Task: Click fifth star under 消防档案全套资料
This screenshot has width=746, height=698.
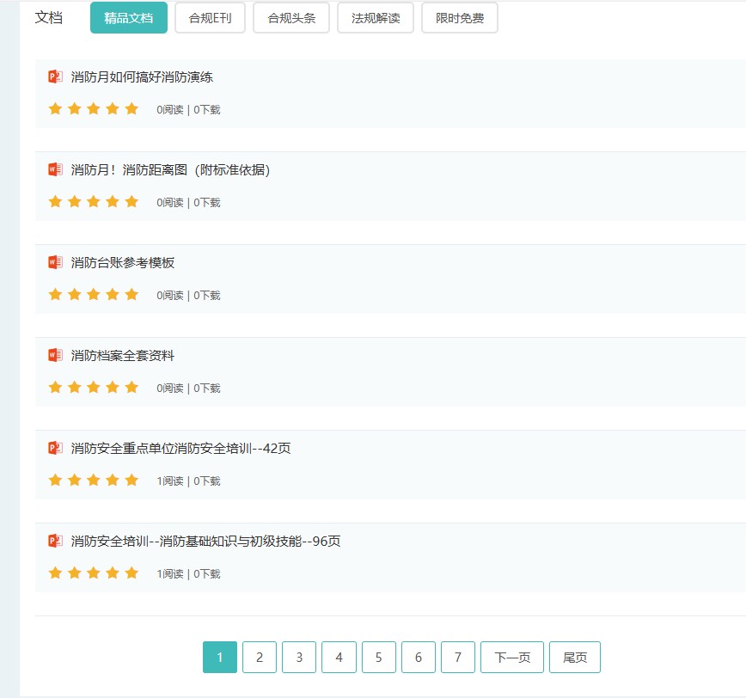Action: 131,387
